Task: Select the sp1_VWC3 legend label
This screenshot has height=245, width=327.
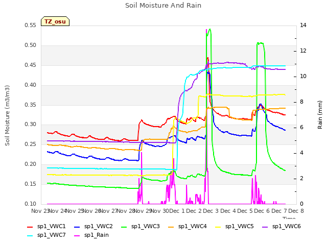Action: (146, 227)
